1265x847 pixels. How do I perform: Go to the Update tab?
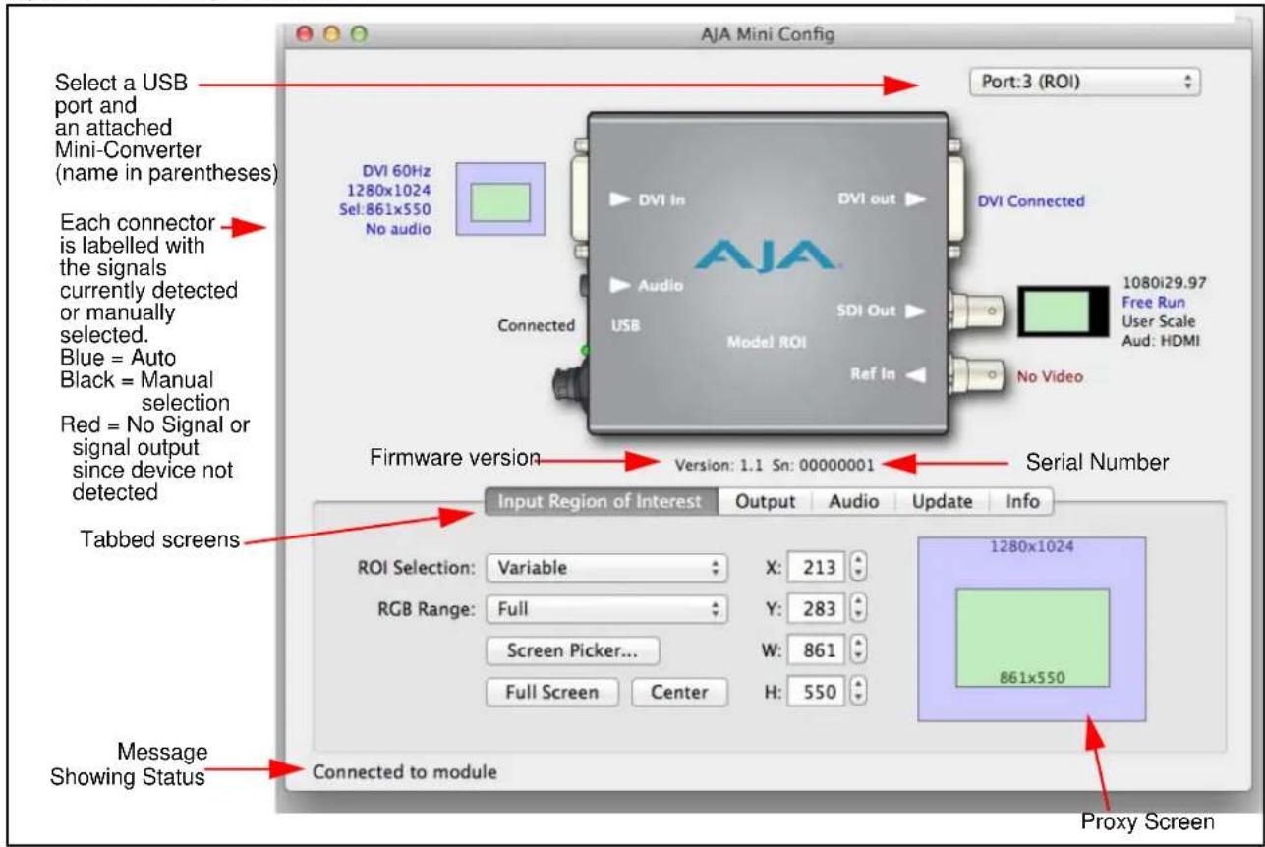[x=942, y=501]
